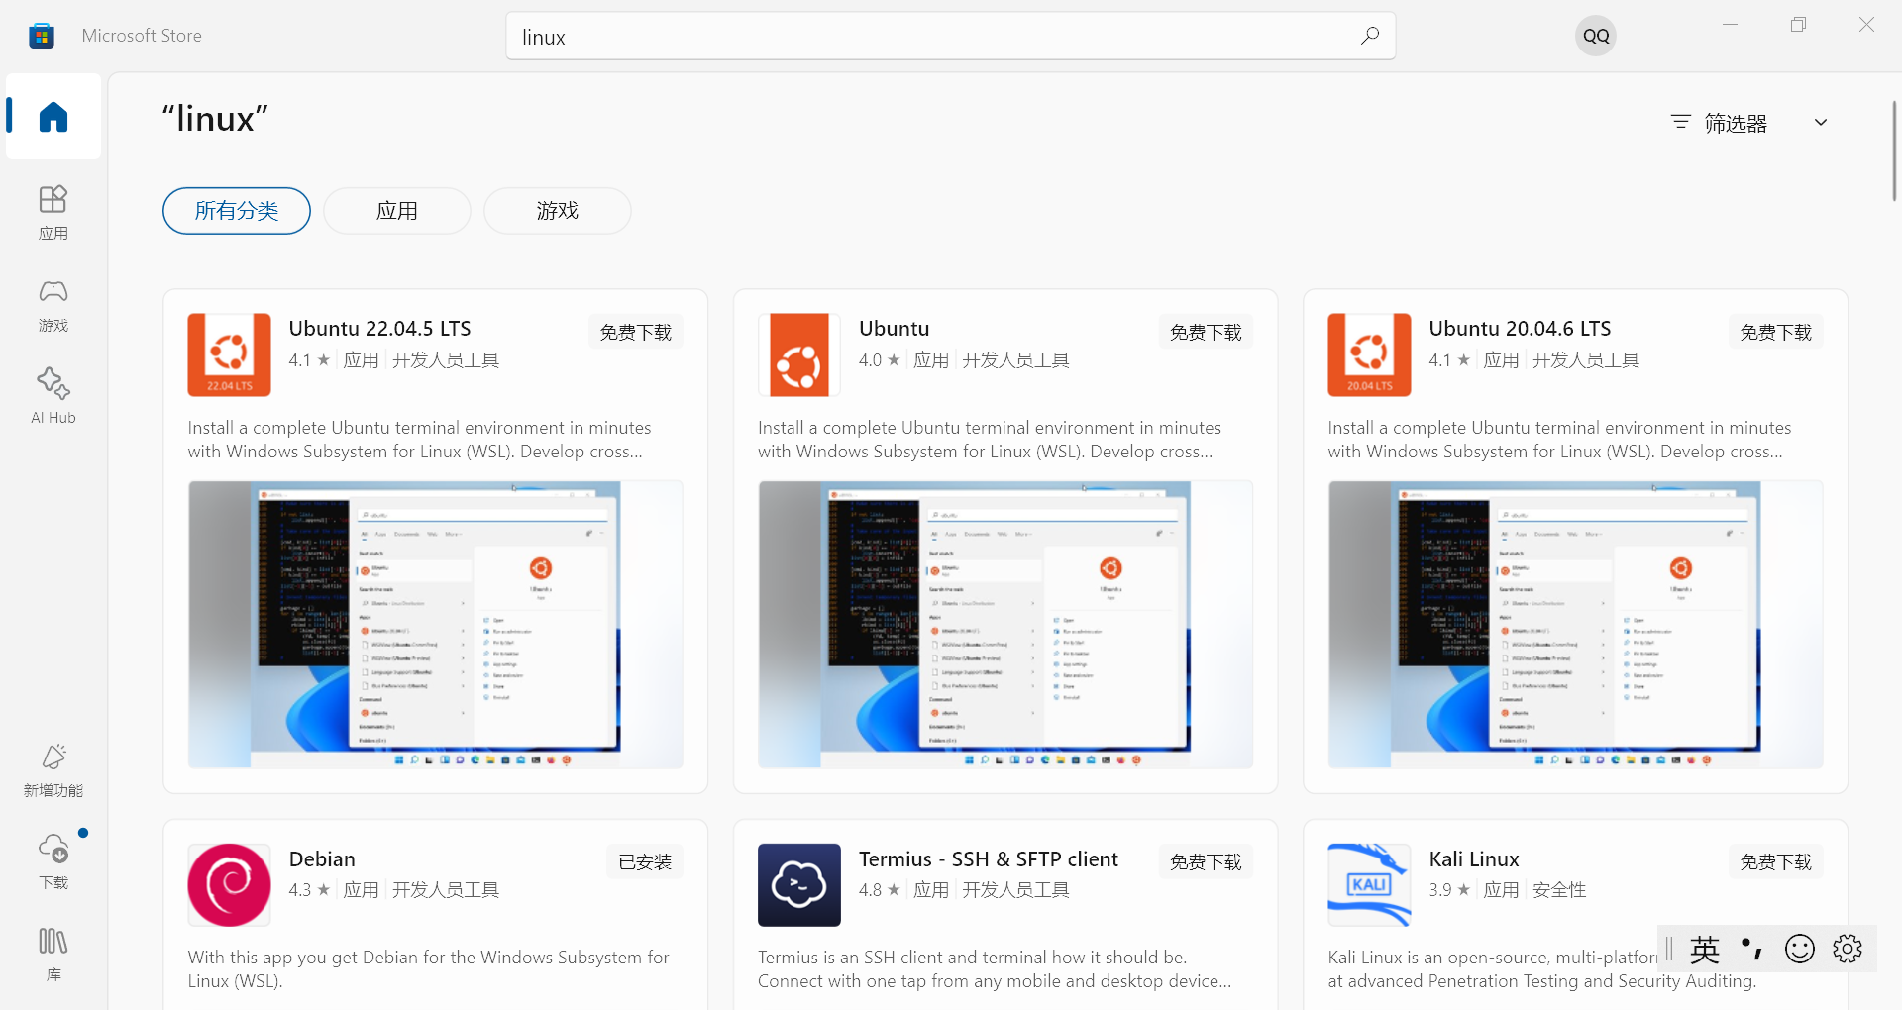Select the 应用 category filter tab

397,211
